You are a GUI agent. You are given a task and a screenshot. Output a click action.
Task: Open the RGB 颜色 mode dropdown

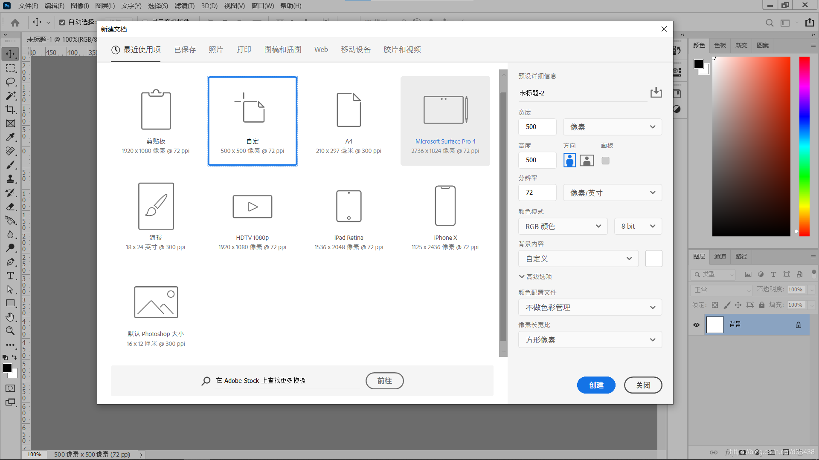[563, 226]
